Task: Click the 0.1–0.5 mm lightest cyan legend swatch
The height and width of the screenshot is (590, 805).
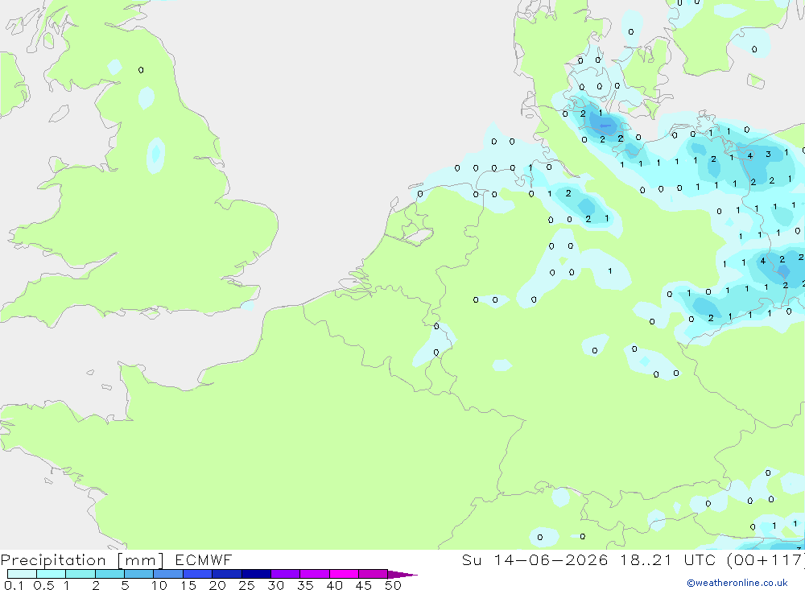Action: 22,574
